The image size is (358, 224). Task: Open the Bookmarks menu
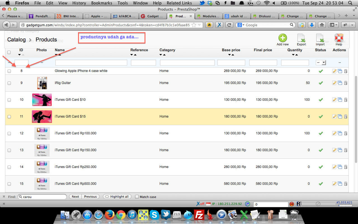coord(102,3)
